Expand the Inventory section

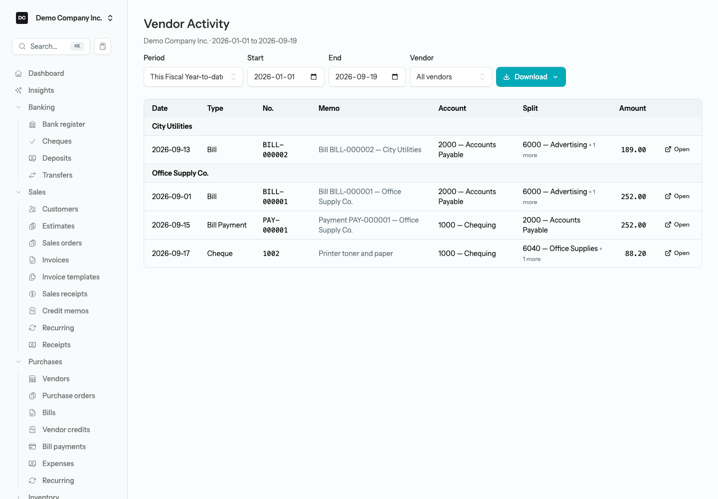[x=18, y=497]
